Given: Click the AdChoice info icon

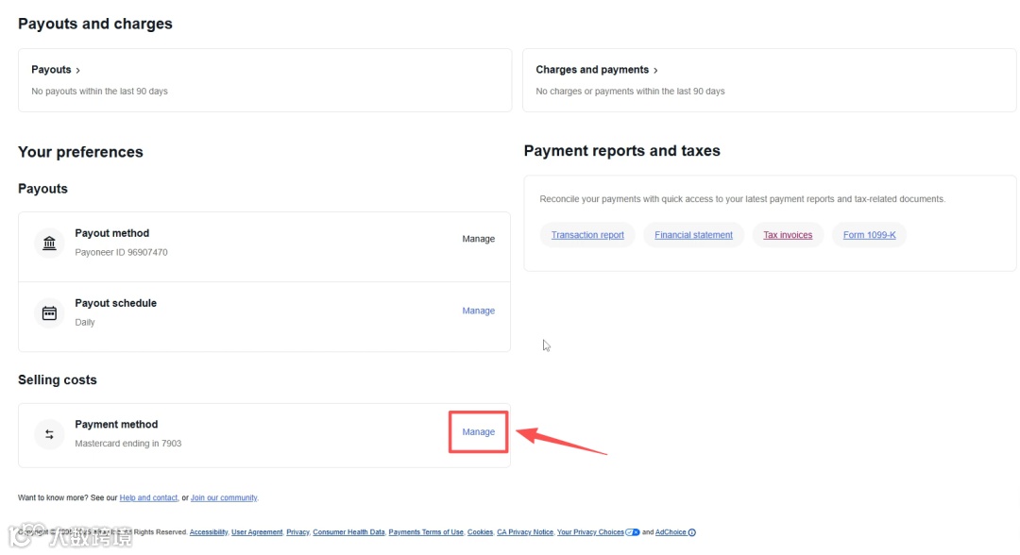Looking at the screenshot, I should pos(692,532).
